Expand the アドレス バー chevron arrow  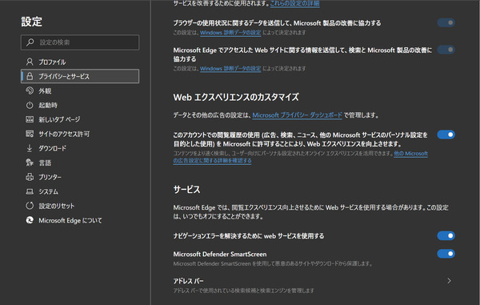point(449,280)
